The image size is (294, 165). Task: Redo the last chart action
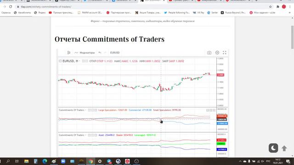pyautogui.click(x=105, y=53)
